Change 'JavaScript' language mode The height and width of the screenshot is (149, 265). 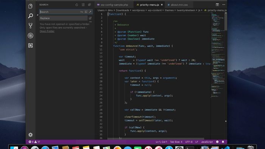coord(207,142)
